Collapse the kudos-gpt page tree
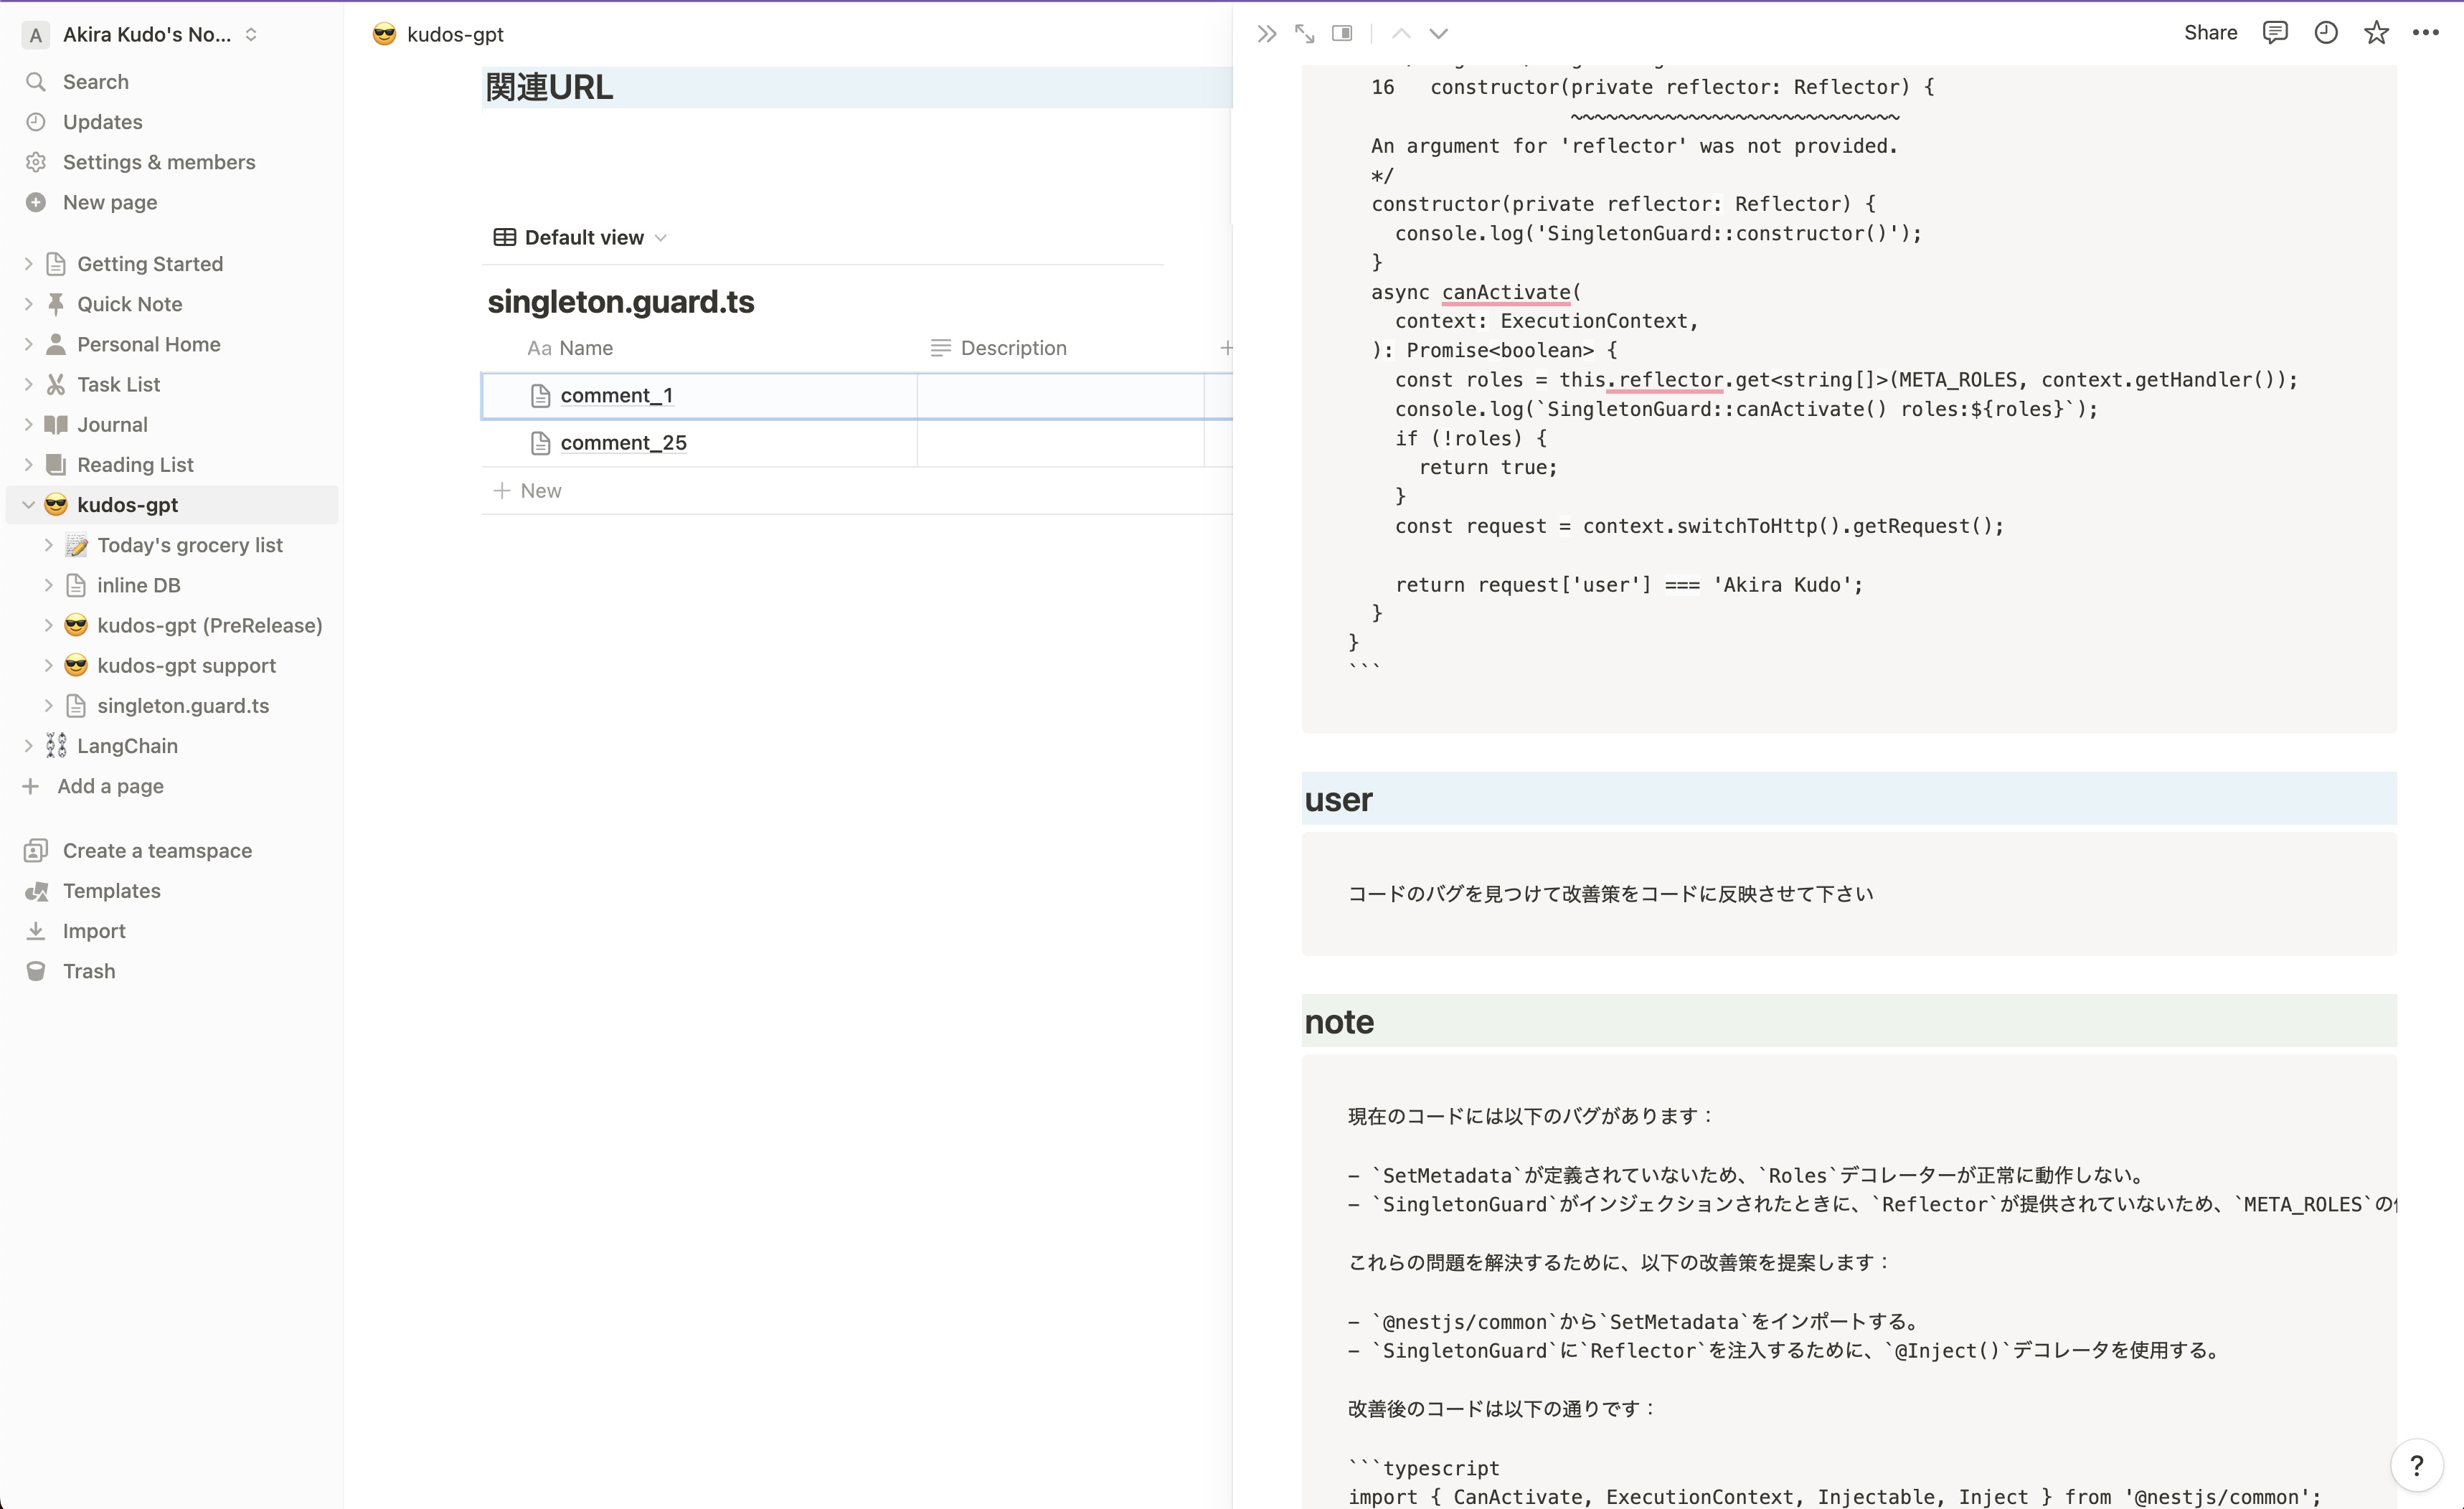Image resolution: width=2464 pixels, height=1509 pixels. click(x=28, y=505)
